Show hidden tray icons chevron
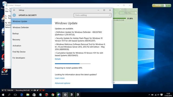The width and height of the screenshot is (173, 97). 149,95
